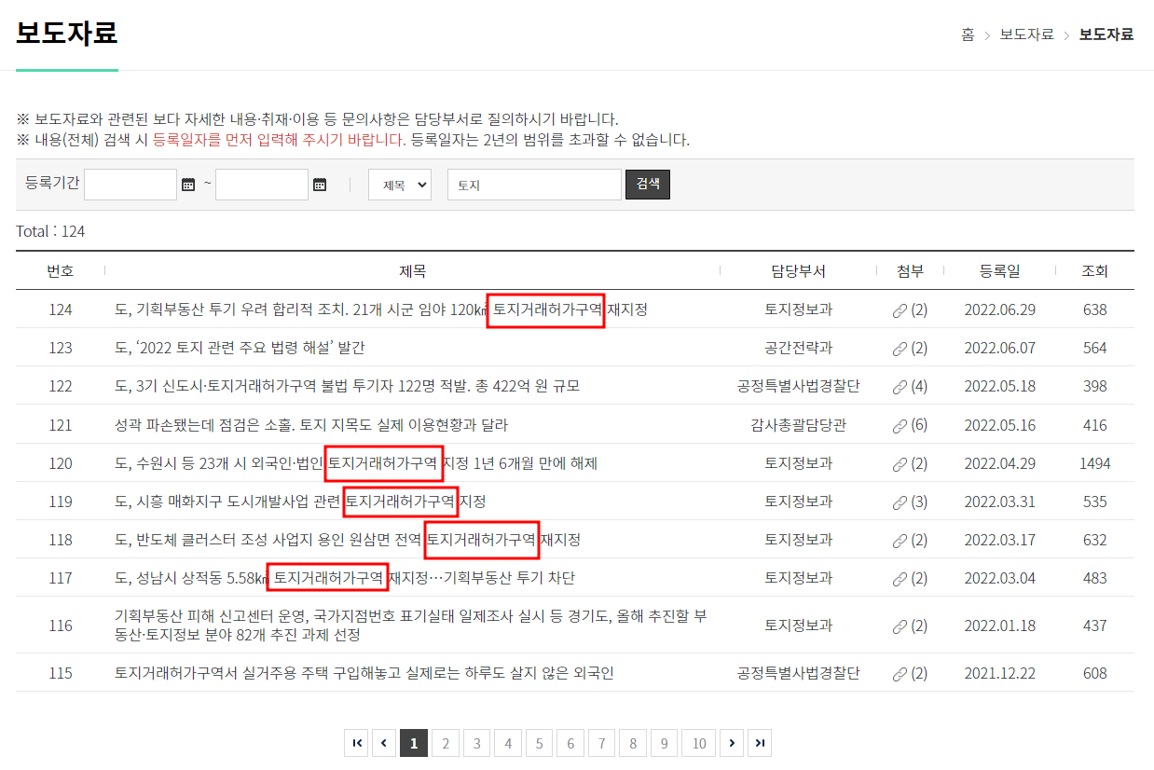Open the 제목 search field dropdown
The image size is (1154, 770).
pos(399,184)
